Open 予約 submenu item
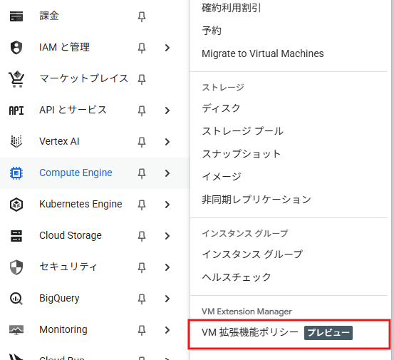 (x=212, y=31)
